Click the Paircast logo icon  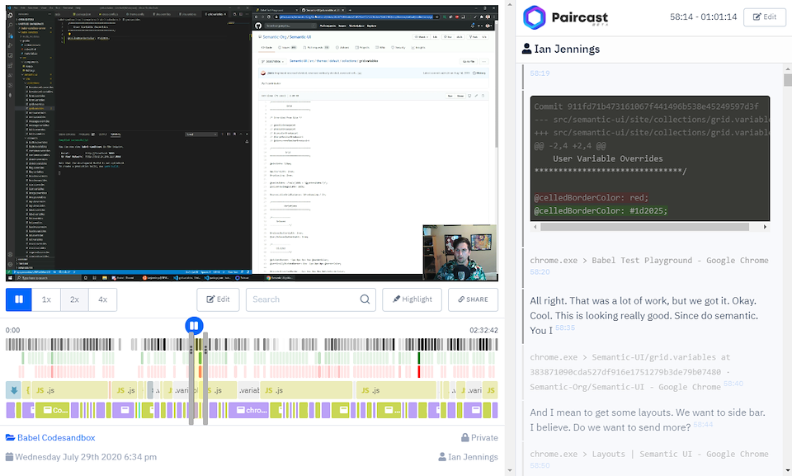pyautogui.click(x=535, y=17)
